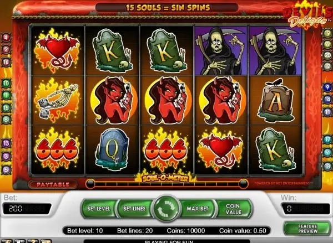Click payline 18 marker
This screenshot has width=333, height=243.
327,166
